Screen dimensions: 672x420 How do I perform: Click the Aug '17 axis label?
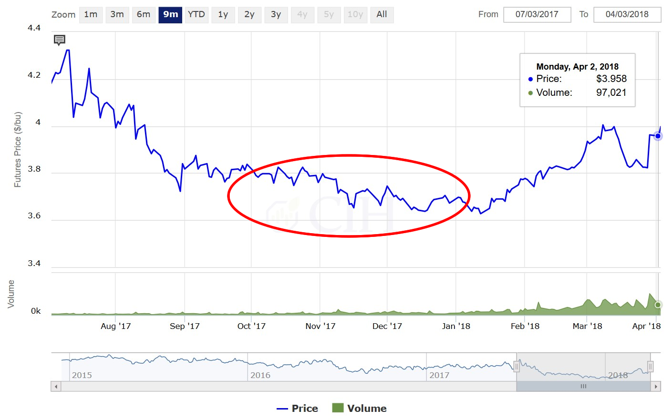pyautogui.click(x=115, y=326)
